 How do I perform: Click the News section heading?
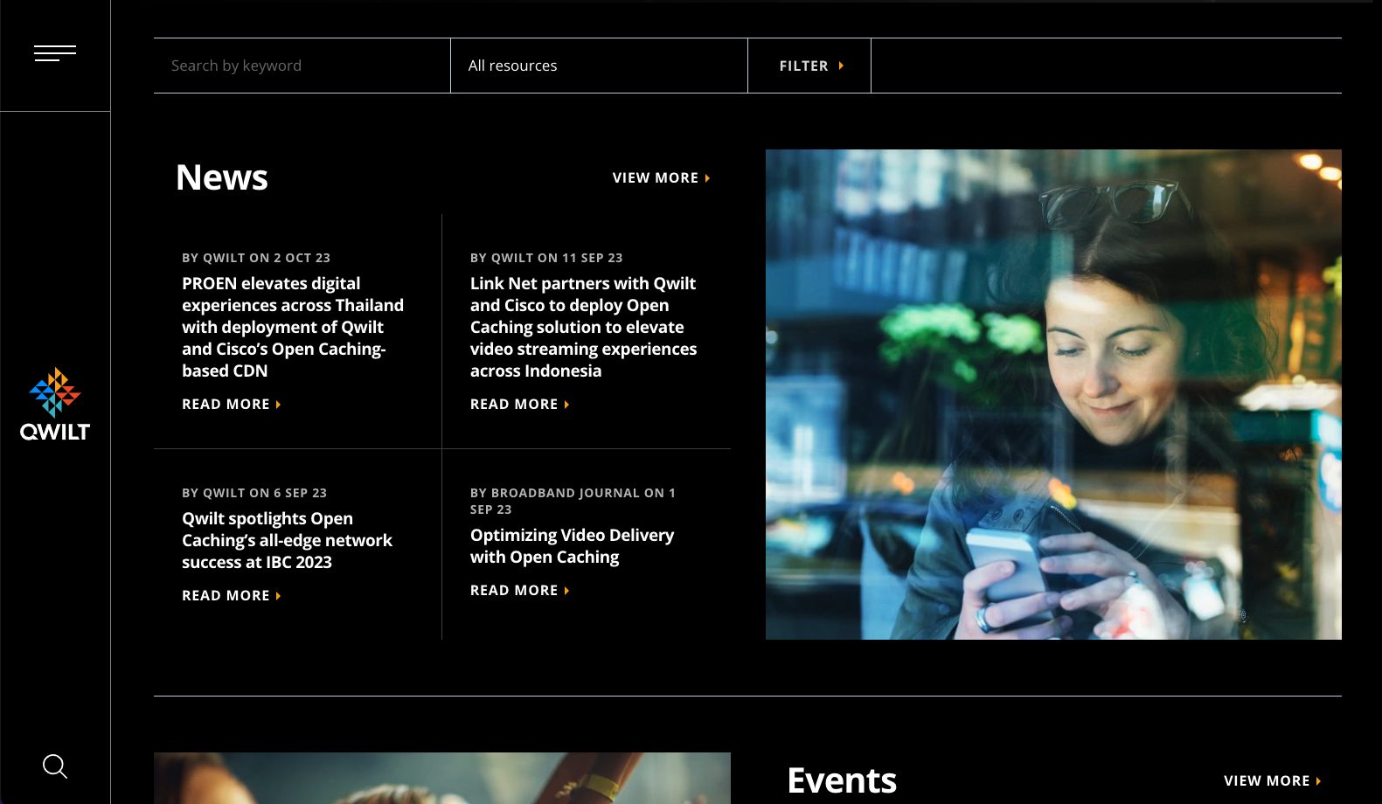(x=222, y=178)
